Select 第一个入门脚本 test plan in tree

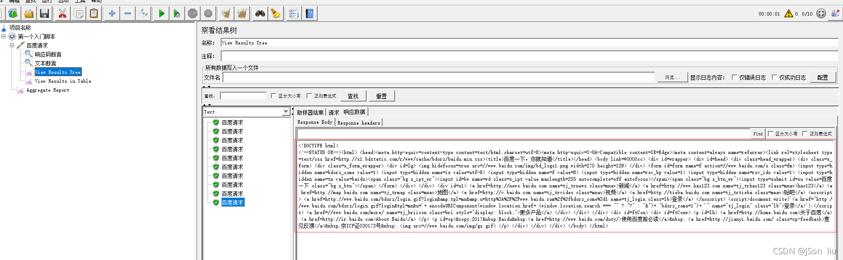[x=36, y=37]
